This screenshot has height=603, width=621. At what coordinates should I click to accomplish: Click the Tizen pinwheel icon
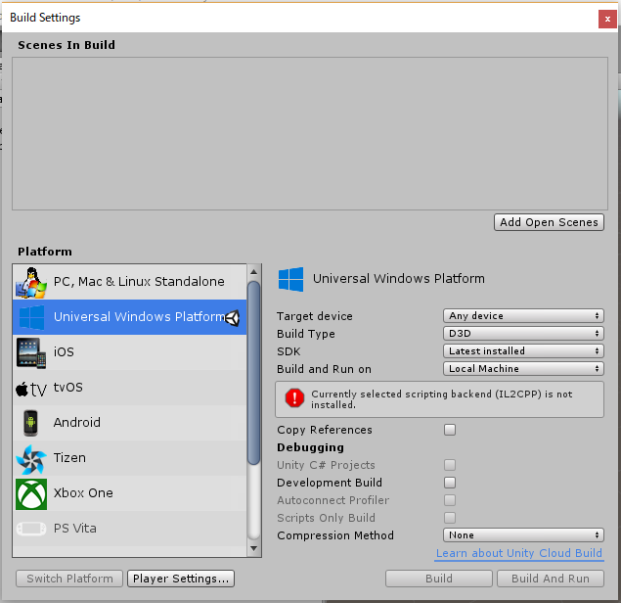click(31, 459)
